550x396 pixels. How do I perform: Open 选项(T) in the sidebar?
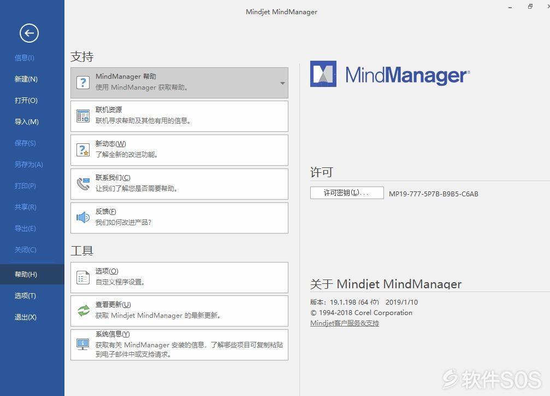point(25,296)
